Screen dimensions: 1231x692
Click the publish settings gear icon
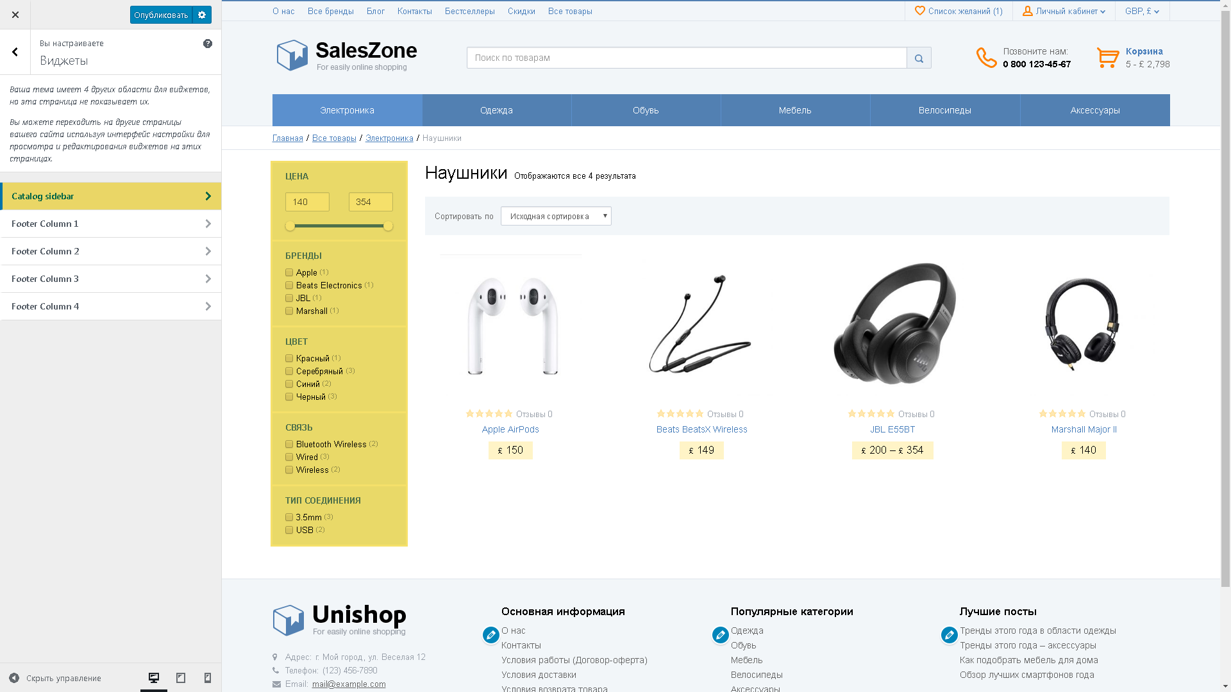(202, 15)
